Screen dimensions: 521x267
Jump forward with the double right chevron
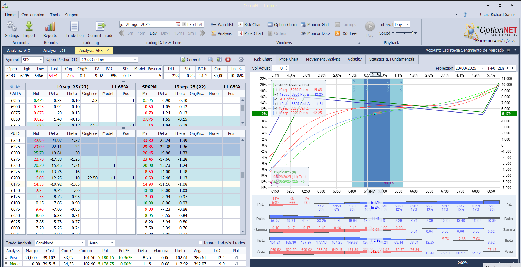pos(202,33)
